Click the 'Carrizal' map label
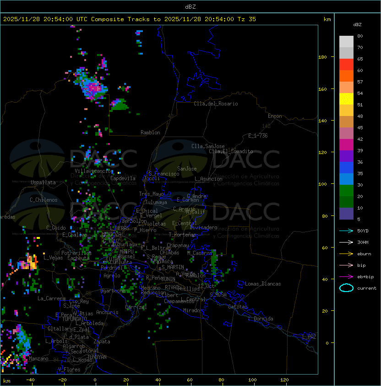 pyautogui.click(x=136, y=307)
